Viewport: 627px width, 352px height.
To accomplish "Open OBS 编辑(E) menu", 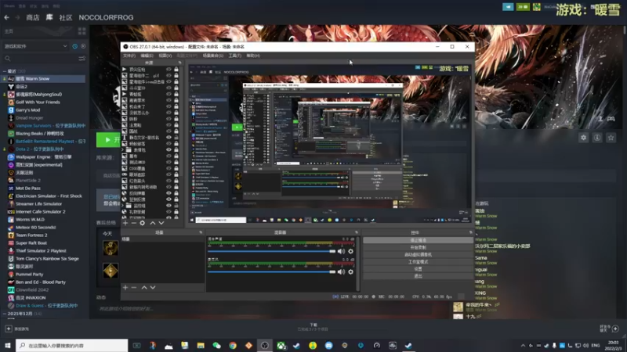I will click(147, 56).
